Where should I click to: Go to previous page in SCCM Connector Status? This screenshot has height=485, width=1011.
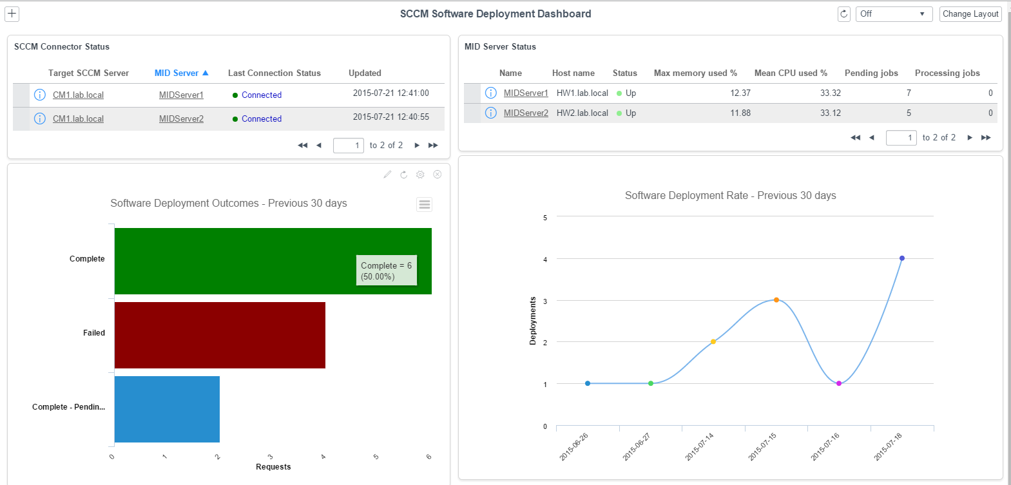click(x=318, y=146)
